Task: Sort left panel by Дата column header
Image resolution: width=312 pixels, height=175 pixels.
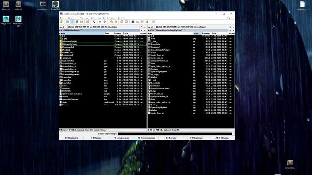Action: point(131,33)
